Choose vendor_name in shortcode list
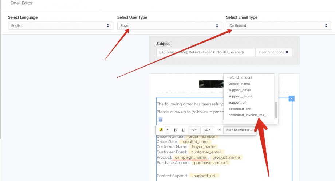The height and width of the screenshot is (181, 335). point(239,84)
